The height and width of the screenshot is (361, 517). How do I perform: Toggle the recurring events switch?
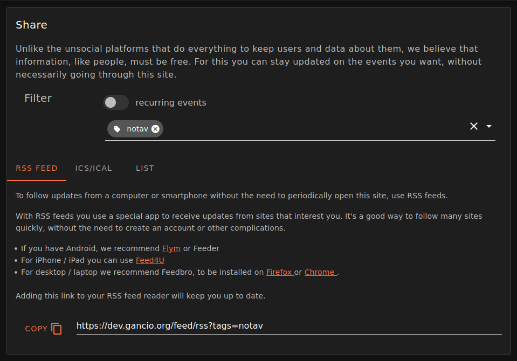coord(115,102)
